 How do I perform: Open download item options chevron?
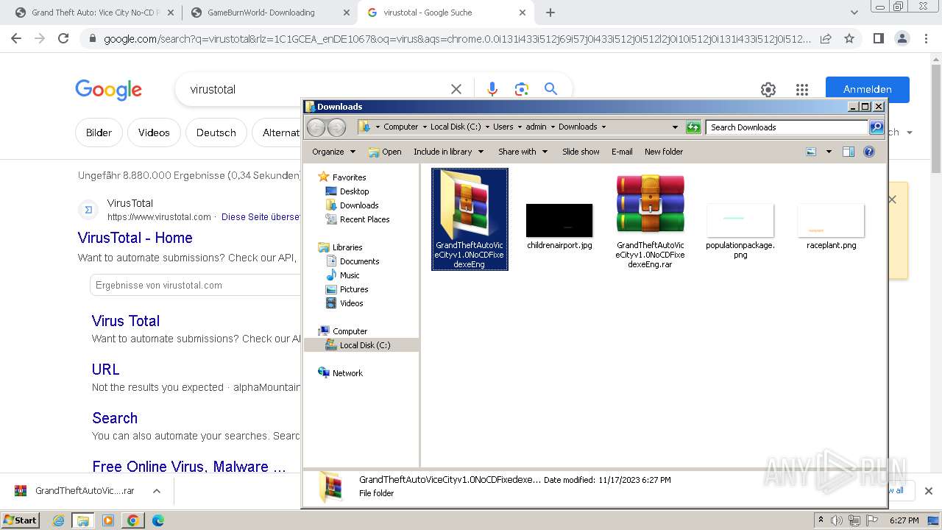click(x=156, y=491)
